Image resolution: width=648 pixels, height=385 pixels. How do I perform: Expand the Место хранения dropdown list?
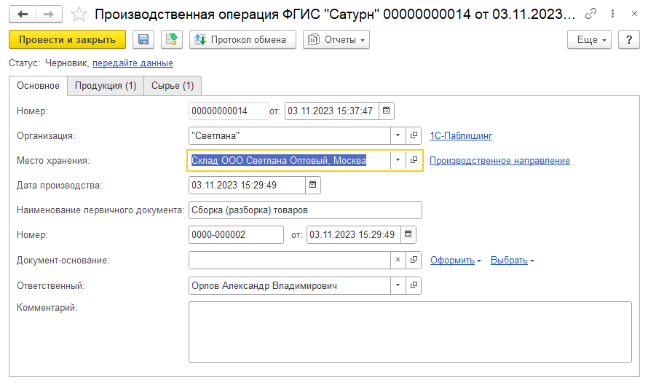pyautogui.click(x=398, y=160)
